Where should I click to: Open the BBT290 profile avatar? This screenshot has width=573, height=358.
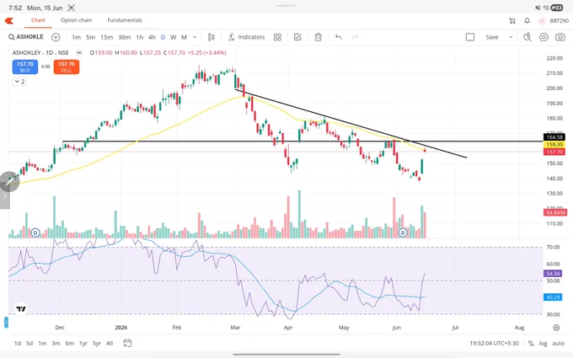[x=542, y=21]
